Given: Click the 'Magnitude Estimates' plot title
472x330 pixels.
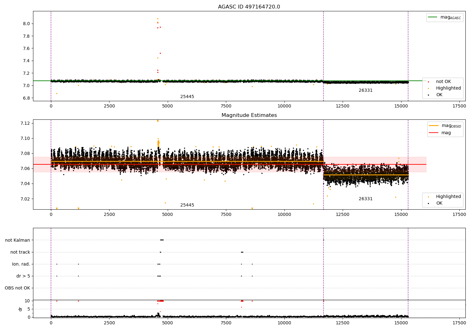Looking at the screenshot, I should [x=249, y=115].
